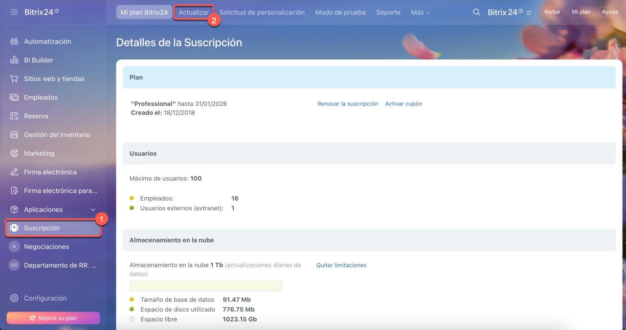Click the 'Máximo de usuarios: 100' text

click(x=166, y=179)
